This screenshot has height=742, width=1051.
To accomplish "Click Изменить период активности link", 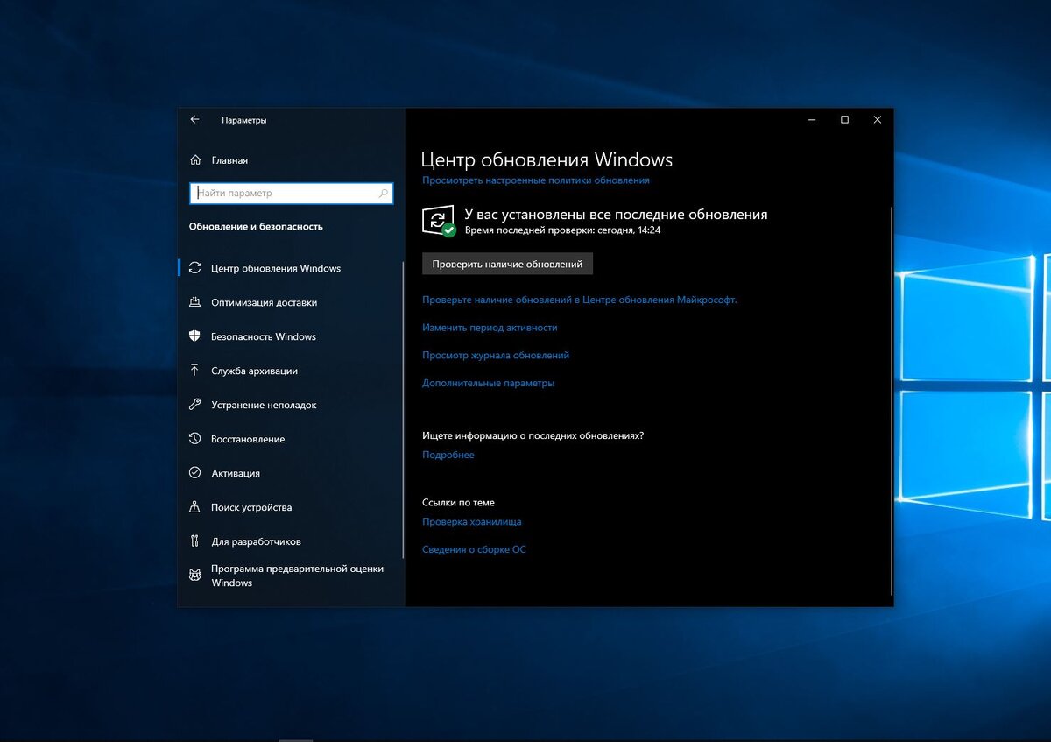I will tap(490, 328).
